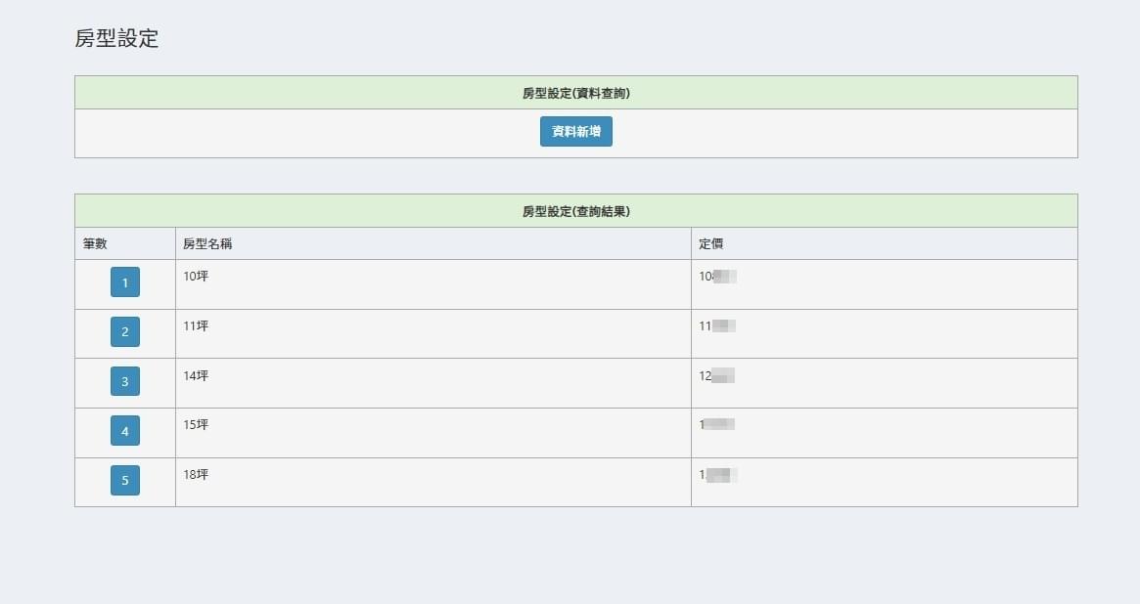This screenshot has width=1140, height=604.
Task: Click the price value for 10坪
Action: click(717, 277)
